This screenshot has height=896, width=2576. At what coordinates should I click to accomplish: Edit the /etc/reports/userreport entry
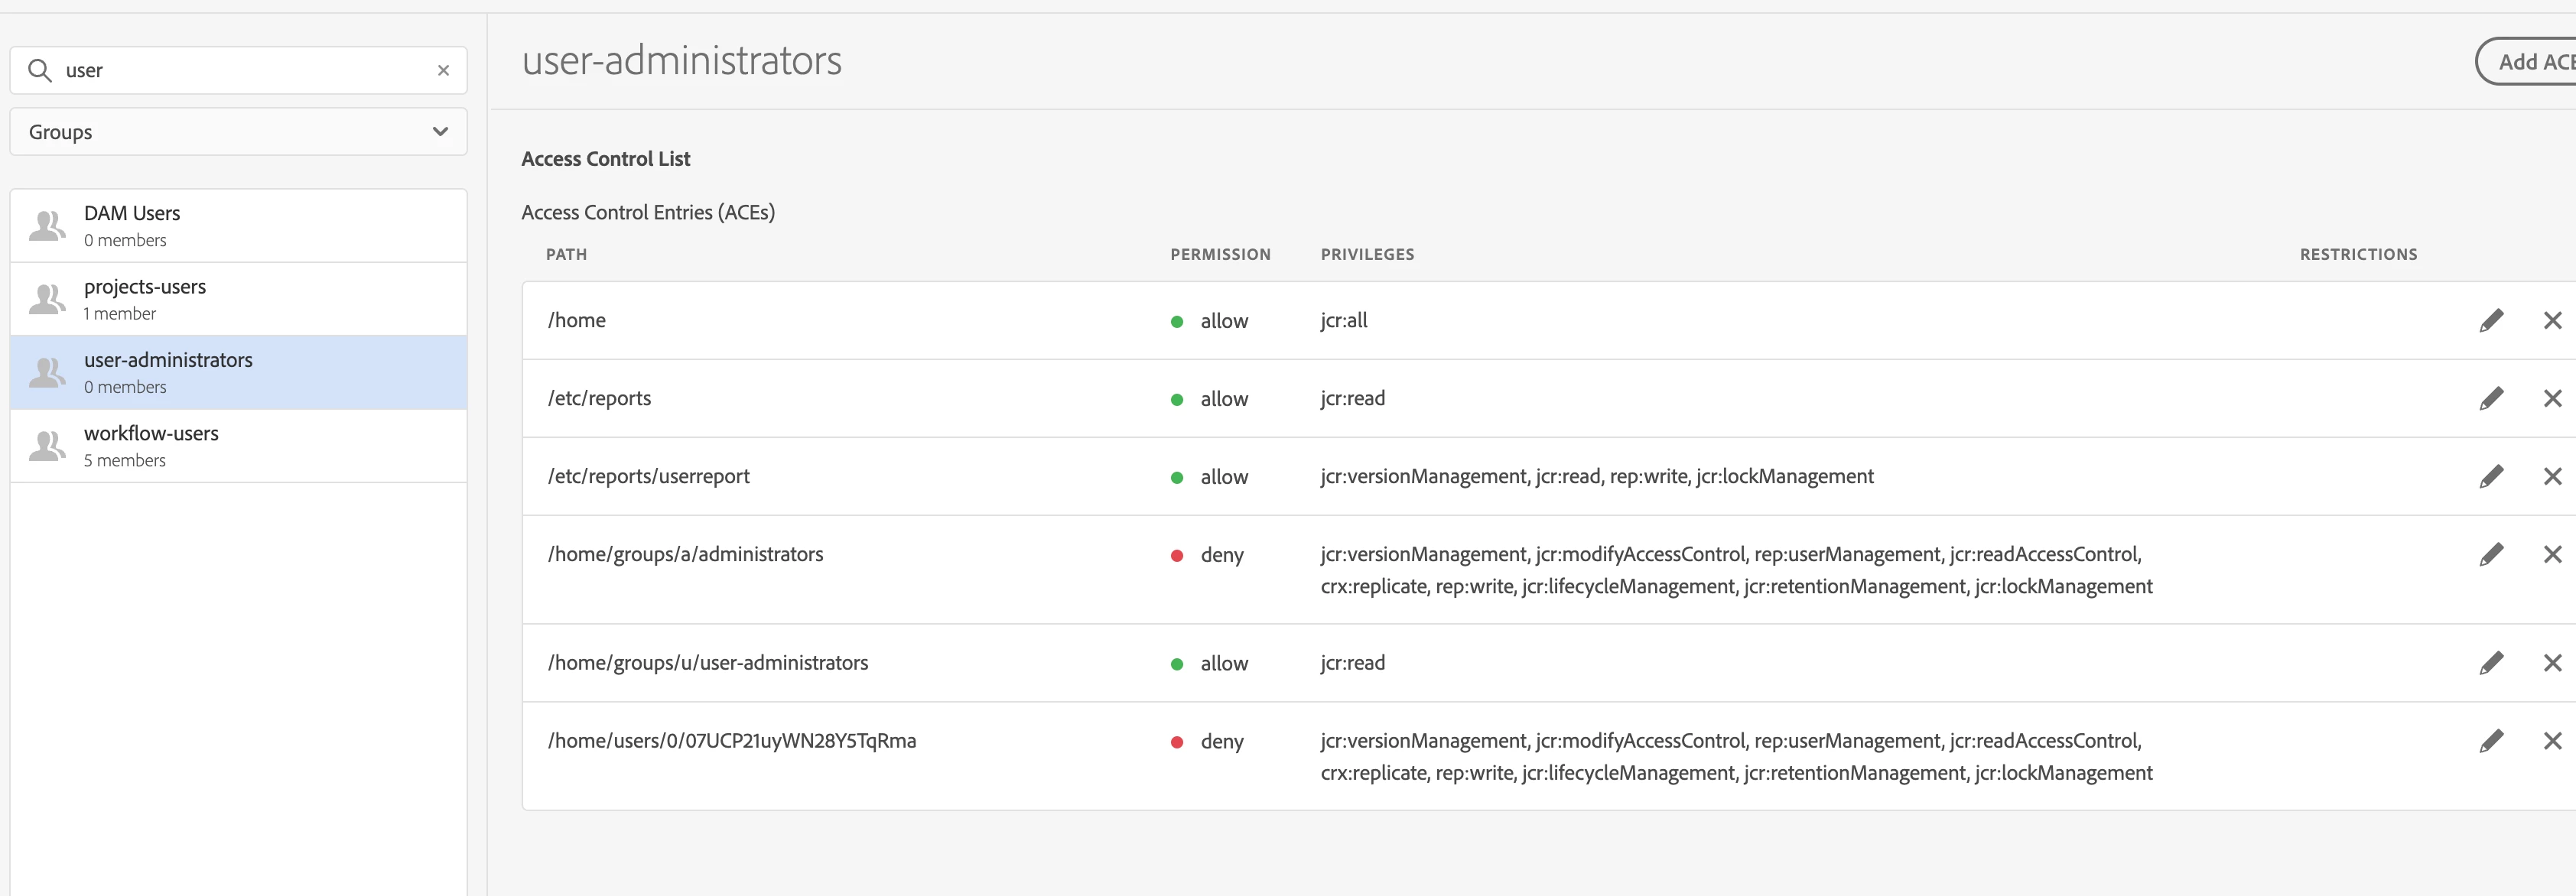pyautogui.click(x=2491, y=476)
